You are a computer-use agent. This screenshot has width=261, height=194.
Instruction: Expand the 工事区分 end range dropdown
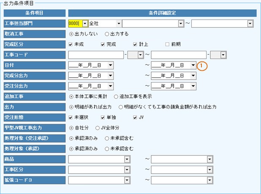(x=210, y=170)
